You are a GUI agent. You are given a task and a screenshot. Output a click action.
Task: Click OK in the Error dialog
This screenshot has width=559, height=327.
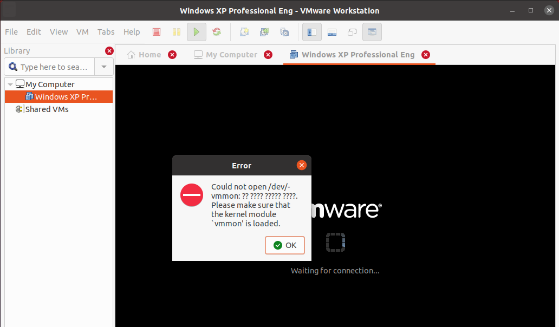point(285,245)
